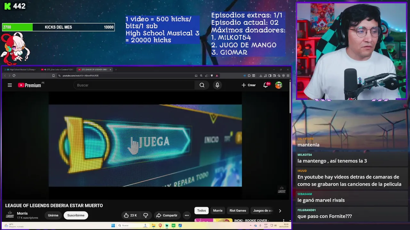Viewport: 410px width, 230px height.
Task: Open the INOKI - ROOKIE COVER video thumbnail
Action: tap(213, 220)
